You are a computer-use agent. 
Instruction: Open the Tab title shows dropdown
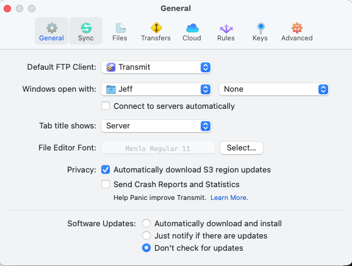(x=156, y=126)
